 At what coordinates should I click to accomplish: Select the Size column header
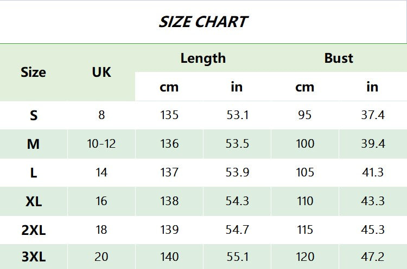click(33, 73)
